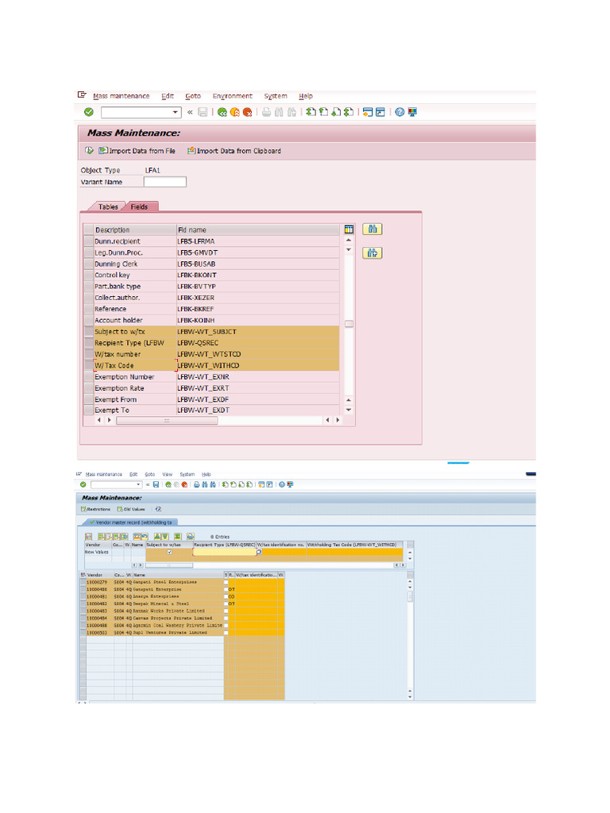Open the Environment menu in the top menu bar

coord(232,96)
